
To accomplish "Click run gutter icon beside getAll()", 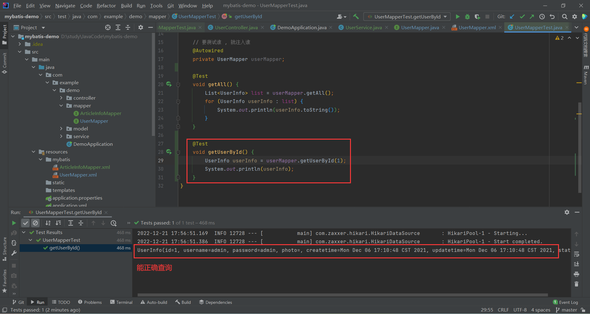I will [169, 84].
